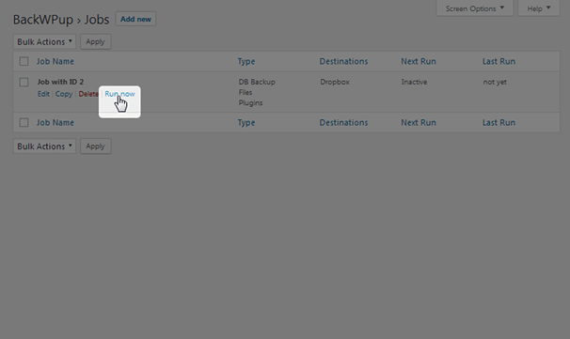The width and height of the screenshot is (570, 339).
Task: Open the Job with ID 2 title
Action: click(x=60, y=82)
